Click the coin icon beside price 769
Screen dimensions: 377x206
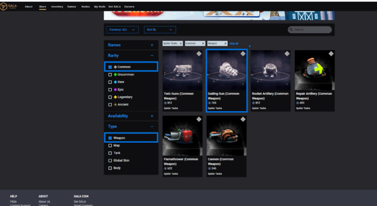[x=209, y=103]
